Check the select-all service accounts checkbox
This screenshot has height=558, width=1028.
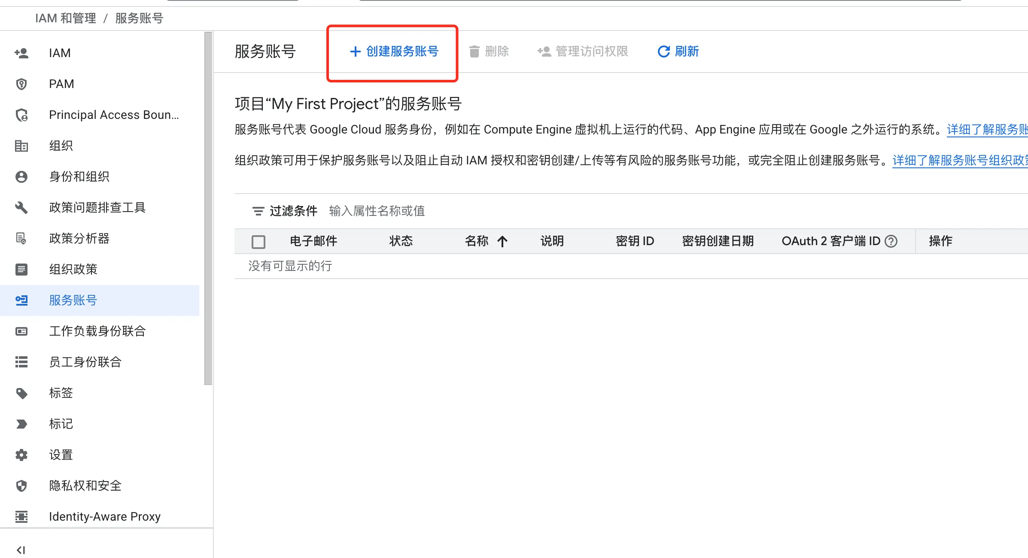pos(259,241)
